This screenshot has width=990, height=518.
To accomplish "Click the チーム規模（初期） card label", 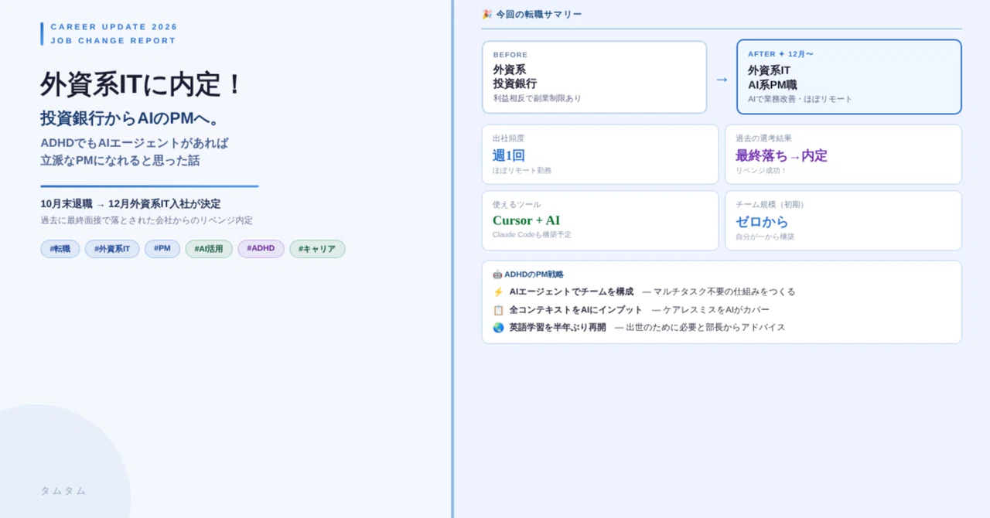I will [x=772, y=205].
